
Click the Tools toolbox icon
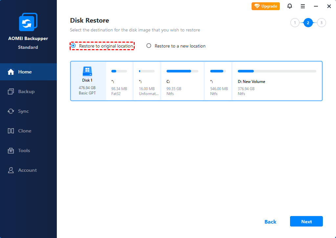(11, 150)
